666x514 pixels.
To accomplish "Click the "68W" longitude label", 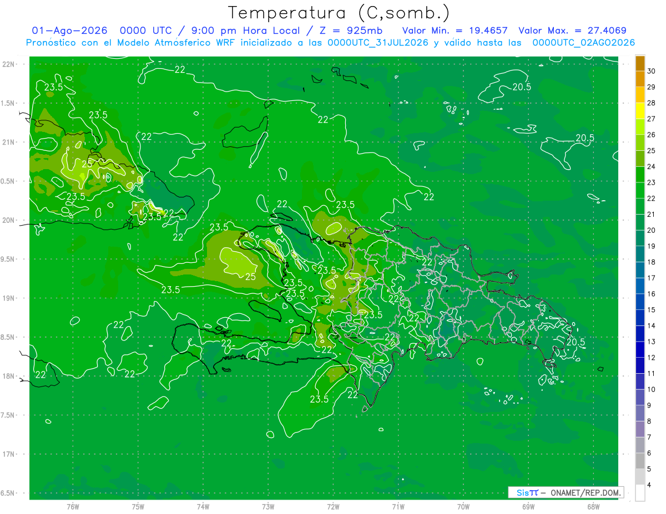I will click(x=593, y=507).
